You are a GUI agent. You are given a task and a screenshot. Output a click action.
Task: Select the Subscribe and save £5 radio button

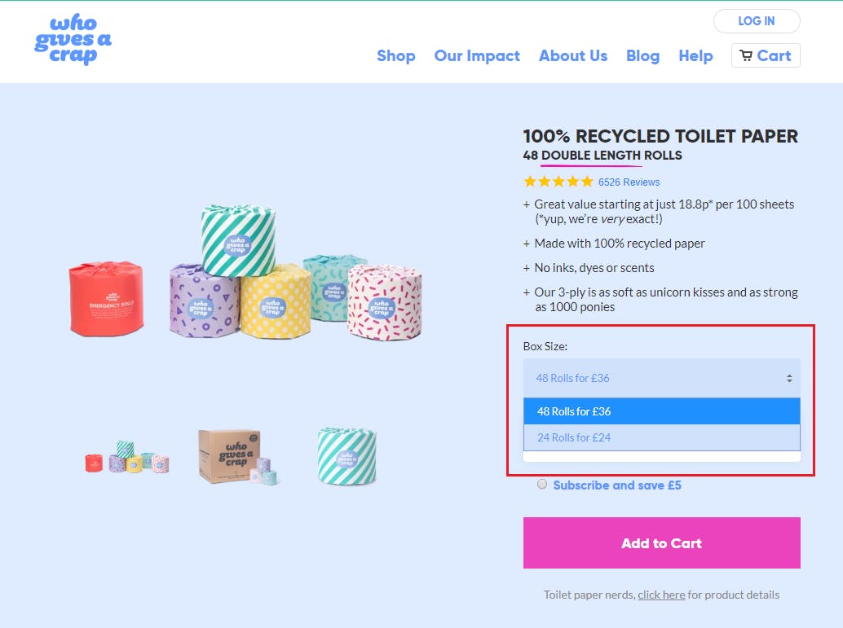pos(542,485)
